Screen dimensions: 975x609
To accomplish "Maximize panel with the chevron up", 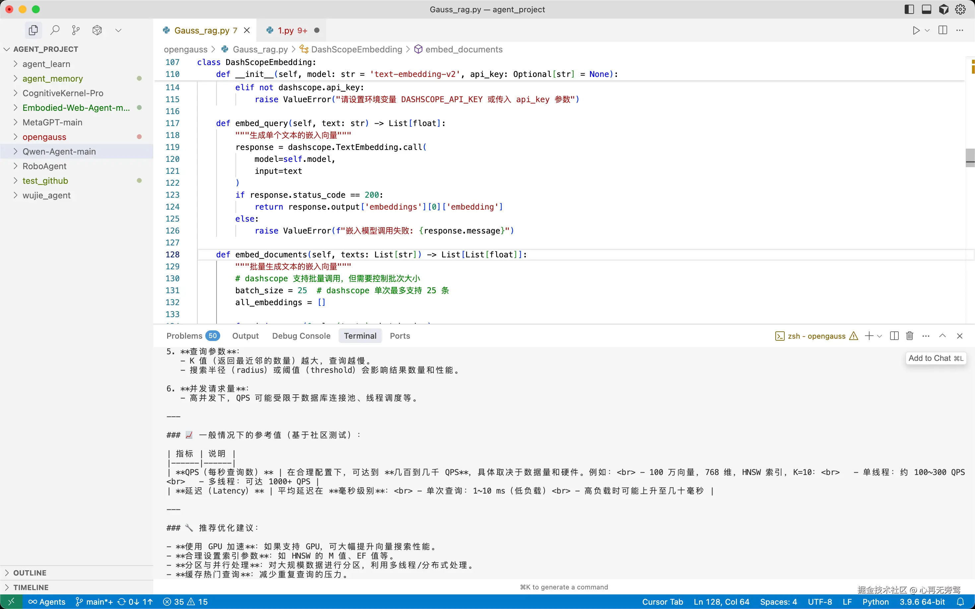I will (x=942, y=336).
